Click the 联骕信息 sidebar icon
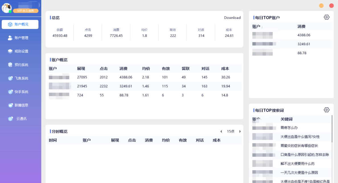This screenshot has width=338, height=183. point(10,105)
